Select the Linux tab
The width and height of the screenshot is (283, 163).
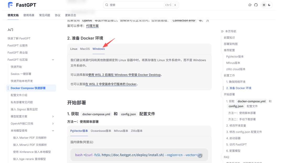pyautogui.click(x=74, y=49)
